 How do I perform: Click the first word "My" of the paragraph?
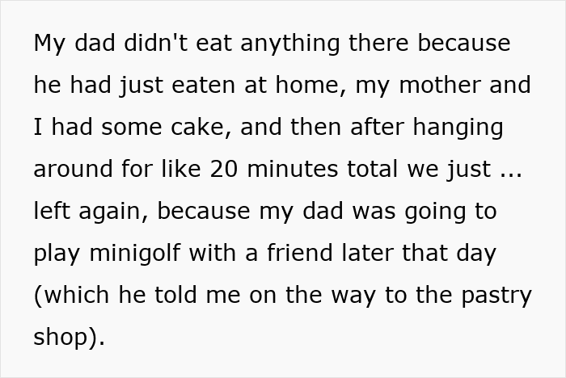coord(48,44)
